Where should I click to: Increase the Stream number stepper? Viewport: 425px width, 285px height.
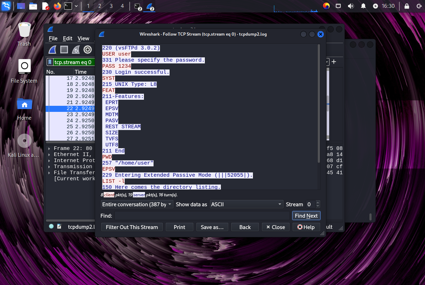318,202
